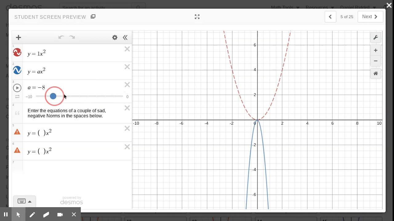The width and height of the screenshot is (394, 221).
Task: Edit the a = −8 value field
Action: [x=36, y=88]
